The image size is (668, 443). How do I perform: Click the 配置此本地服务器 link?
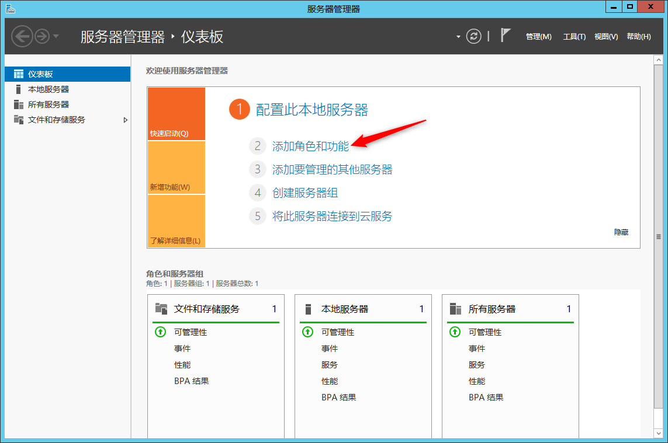(x=312, y=110)
